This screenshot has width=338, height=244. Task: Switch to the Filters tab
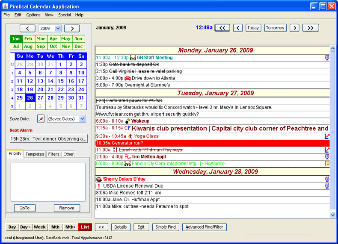53,154
